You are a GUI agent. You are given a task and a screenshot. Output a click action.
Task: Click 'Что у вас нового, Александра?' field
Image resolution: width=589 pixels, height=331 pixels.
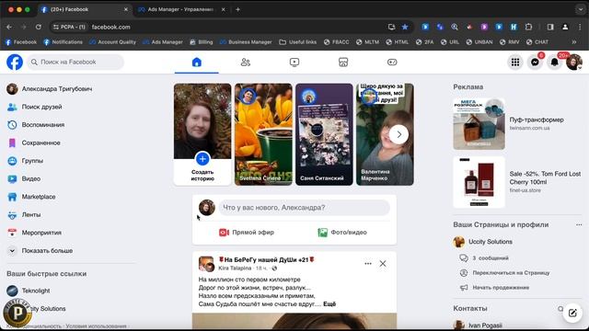(305, 208)
